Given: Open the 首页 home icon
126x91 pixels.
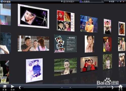Looking at the screenshot, I should [x=120, y=88].
